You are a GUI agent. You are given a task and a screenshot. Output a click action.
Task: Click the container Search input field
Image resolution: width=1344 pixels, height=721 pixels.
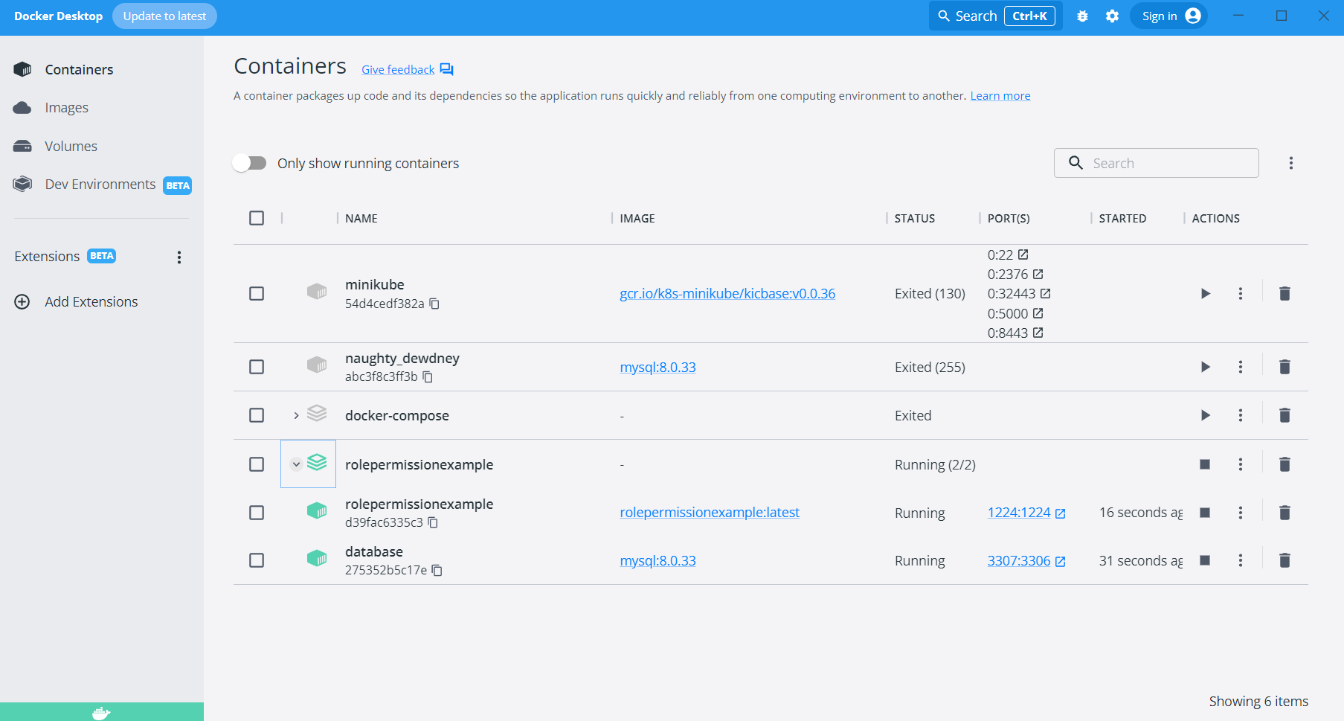click(1157, 163)
